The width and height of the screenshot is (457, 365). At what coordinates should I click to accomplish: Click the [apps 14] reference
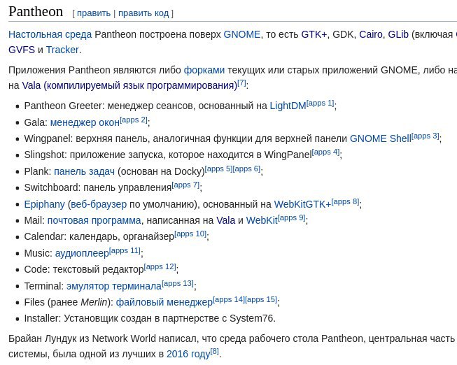point(229,300)
